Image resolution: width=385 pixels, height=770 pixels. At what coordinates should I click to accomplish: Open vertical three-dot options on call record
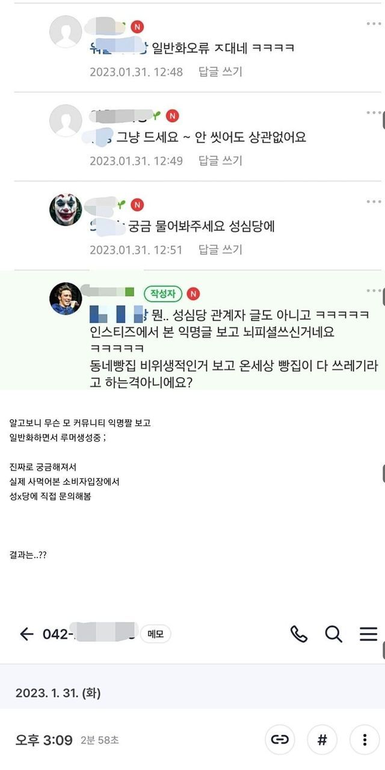[x=364, y=741]
